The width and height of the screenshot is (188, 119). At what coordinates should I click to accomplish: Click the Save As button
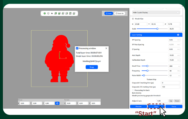pos(119,13)
